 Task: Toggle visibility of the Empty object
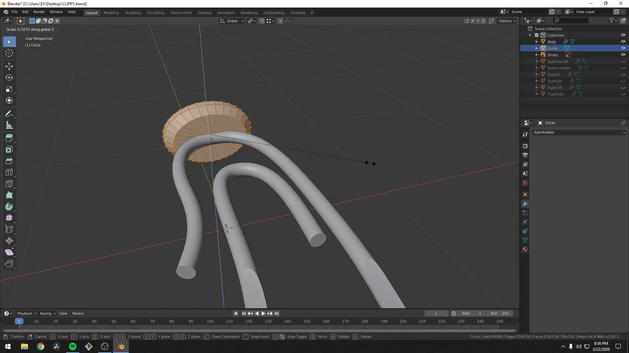623,55
